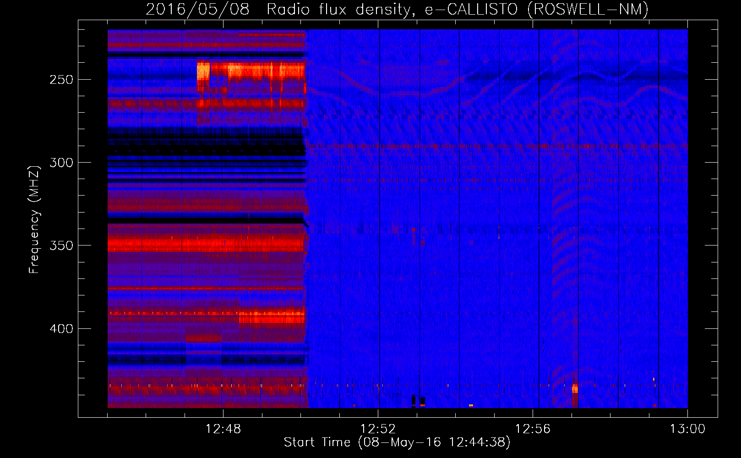Click the 12:56 time tick label
741x458 pixels.
tap(533, 429)
